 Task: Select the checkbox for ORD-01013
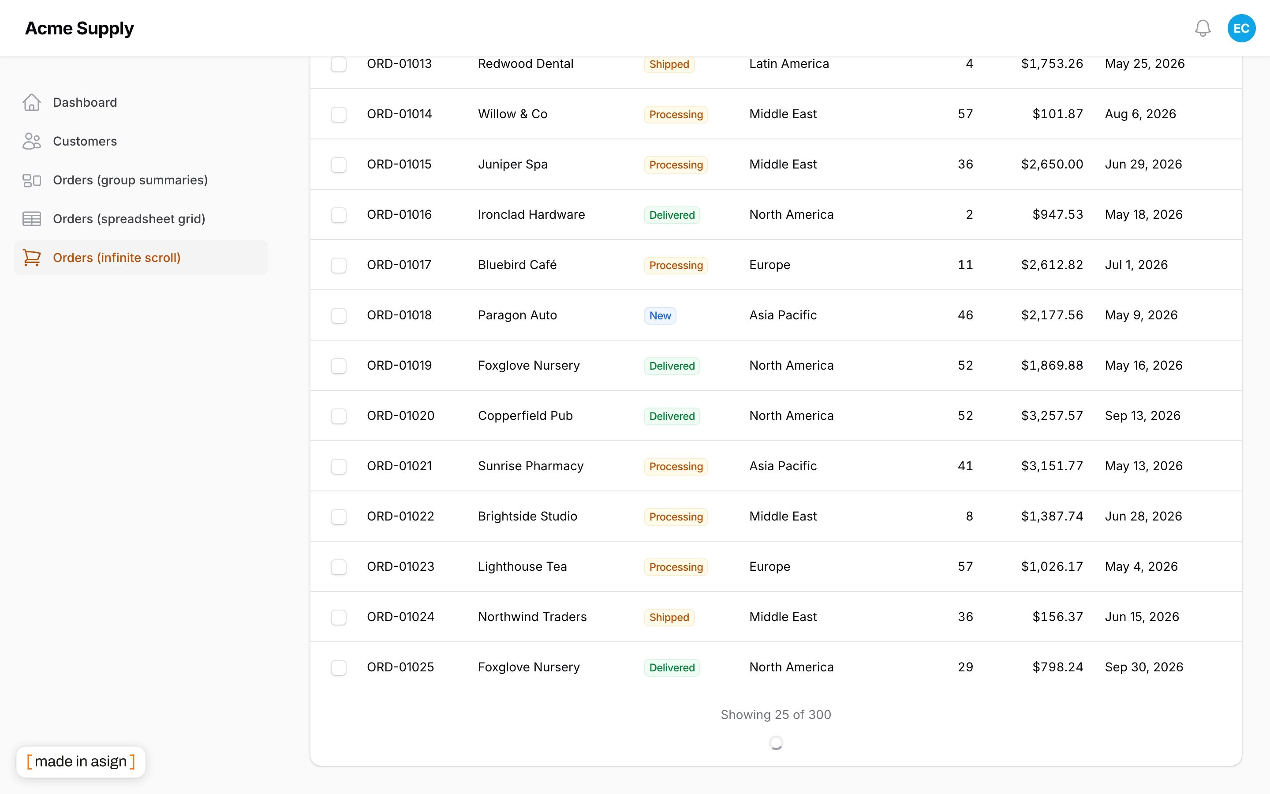(339, 64)
